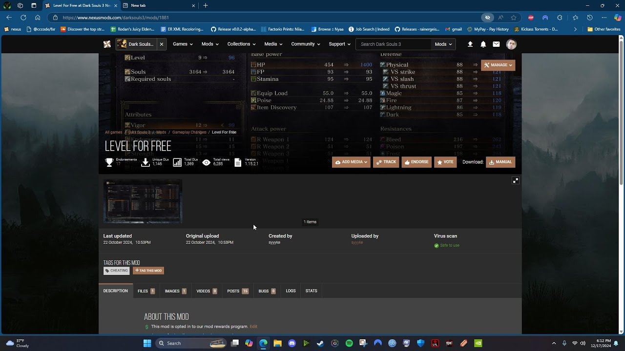Click the Add to favorites star icon
The width and height of the screenshot is (625, 351).
pos(514,18)
